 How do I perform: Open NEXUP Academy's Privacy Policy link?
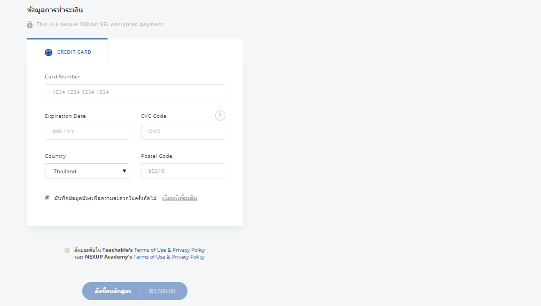click(188, 257)
